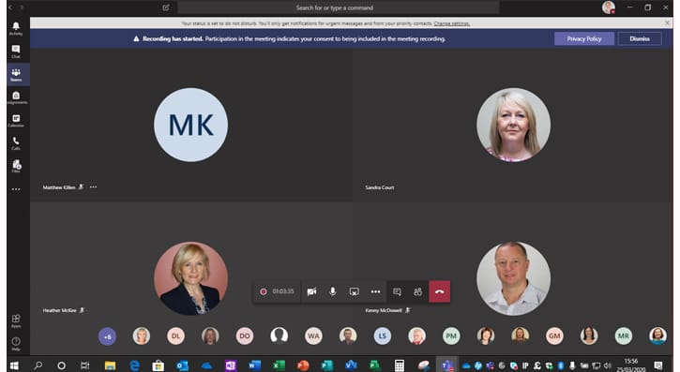
Task: Click the taskbar volume icon
Action: 607,365
